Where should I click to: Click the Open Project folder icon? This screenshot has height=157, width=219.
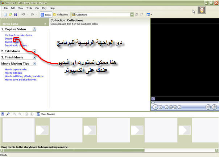[x=10, y=14]
